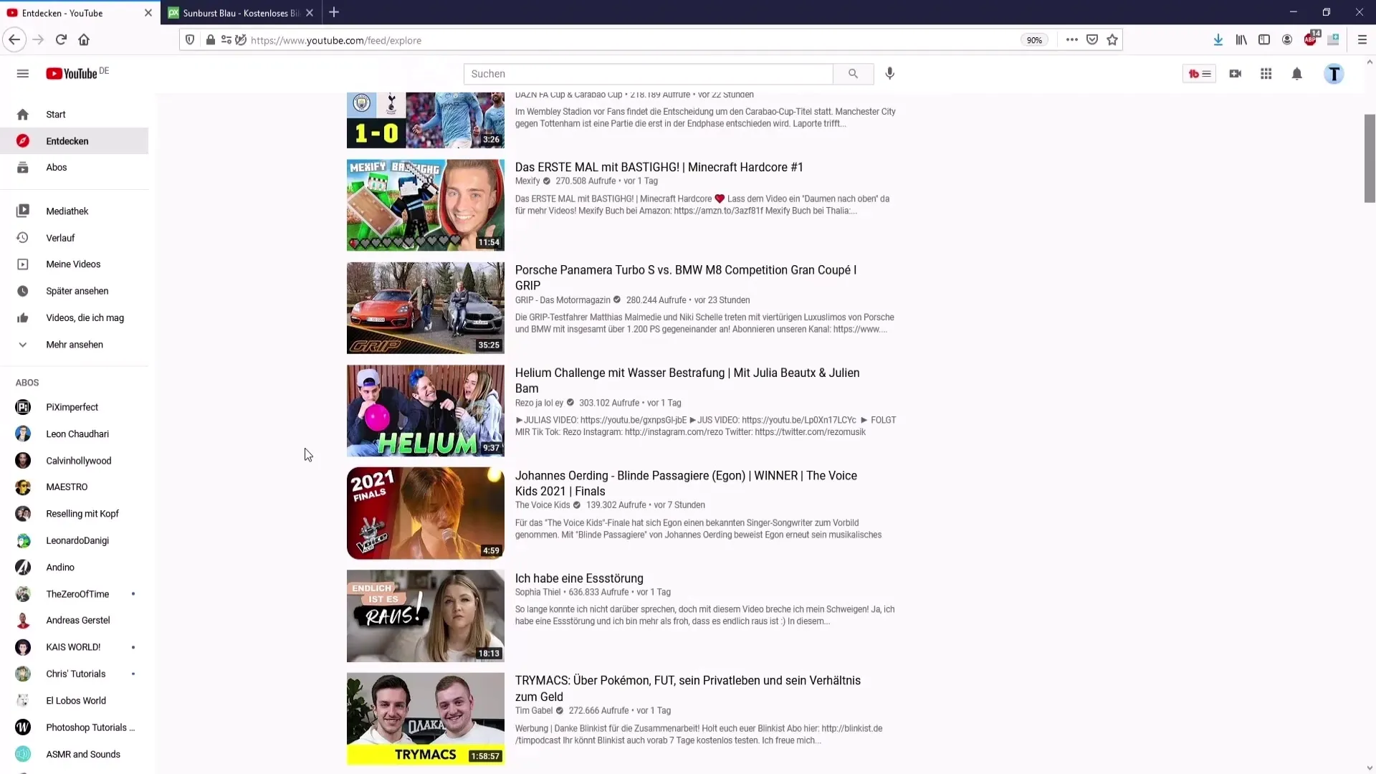Open Mediathek in the sidebar

(x=74, y=211)
